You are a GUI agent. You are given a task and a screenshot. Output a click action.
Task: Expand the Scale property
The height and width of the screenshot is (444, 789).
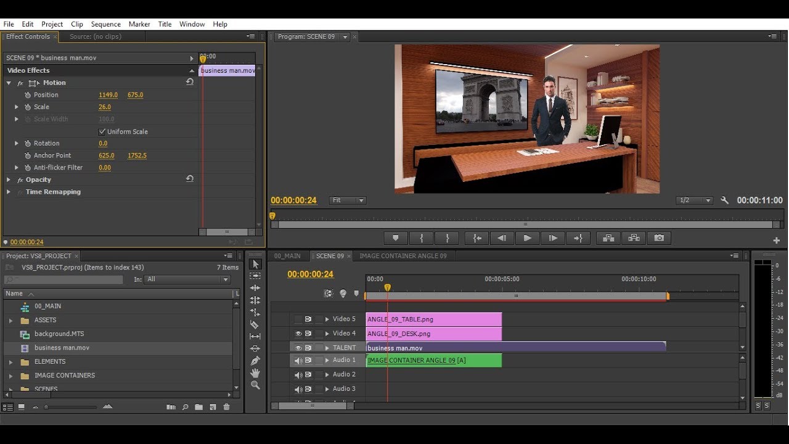(x=17, y=107)
